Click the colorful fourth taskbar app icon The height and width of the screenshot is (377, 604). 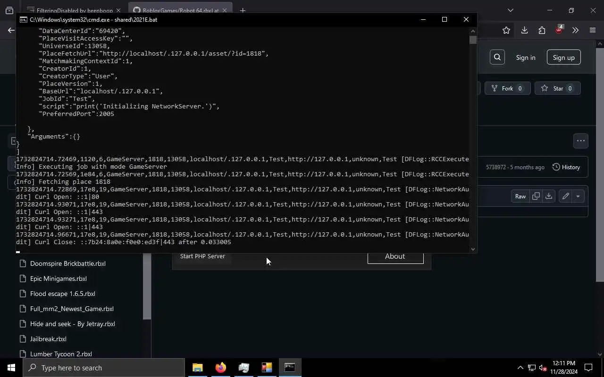click(x=267, y=368)
